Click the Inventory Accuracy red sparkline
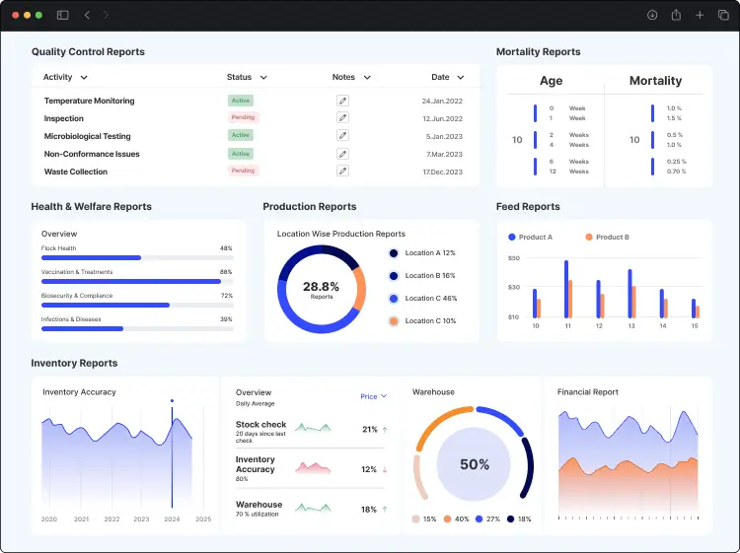Viewport: 740px width, 553px height. 313,467
